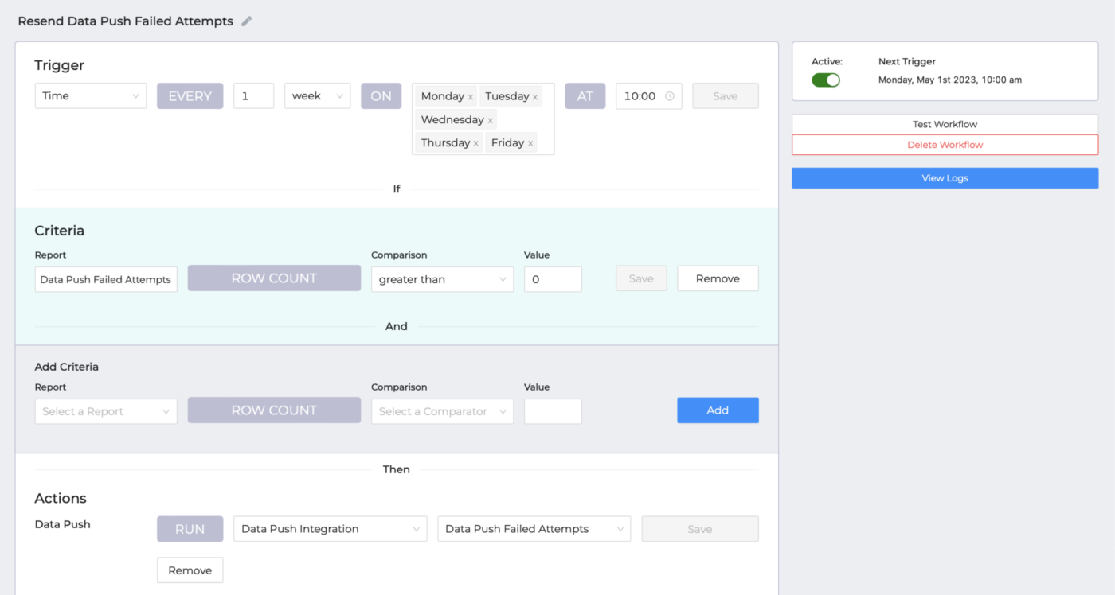
Task: Open View Logs
Action: pos(945,177)
